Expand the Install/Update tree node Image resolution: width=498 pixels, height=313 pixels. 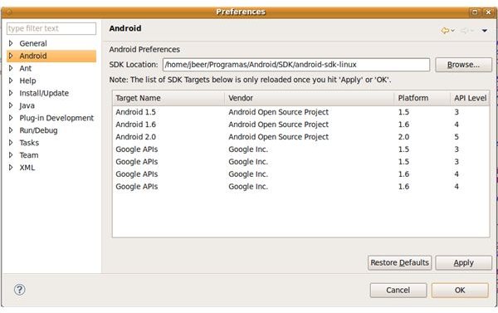11,93
